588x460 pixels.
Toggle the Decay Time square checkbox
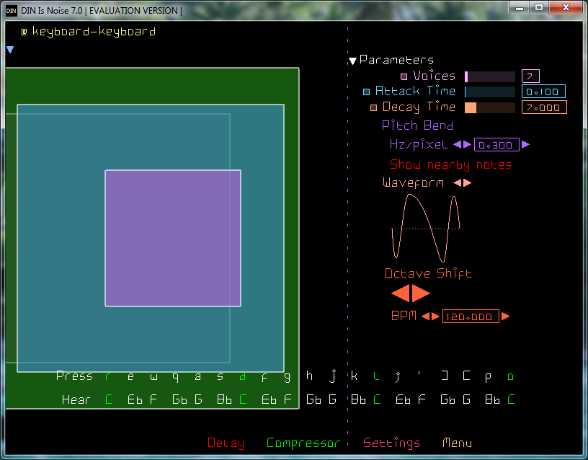[x=373, y=107]
